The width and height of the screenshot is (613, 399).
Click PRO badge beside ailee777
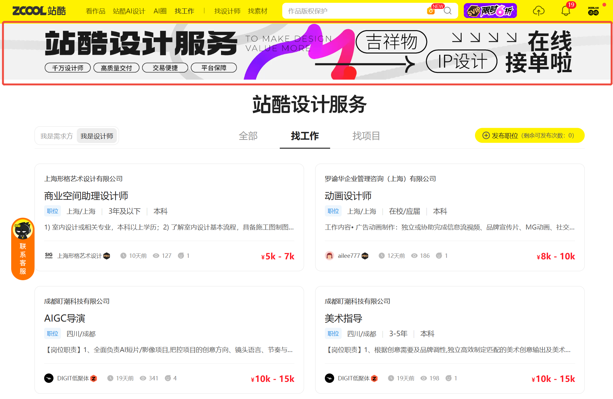coord(365,256)
